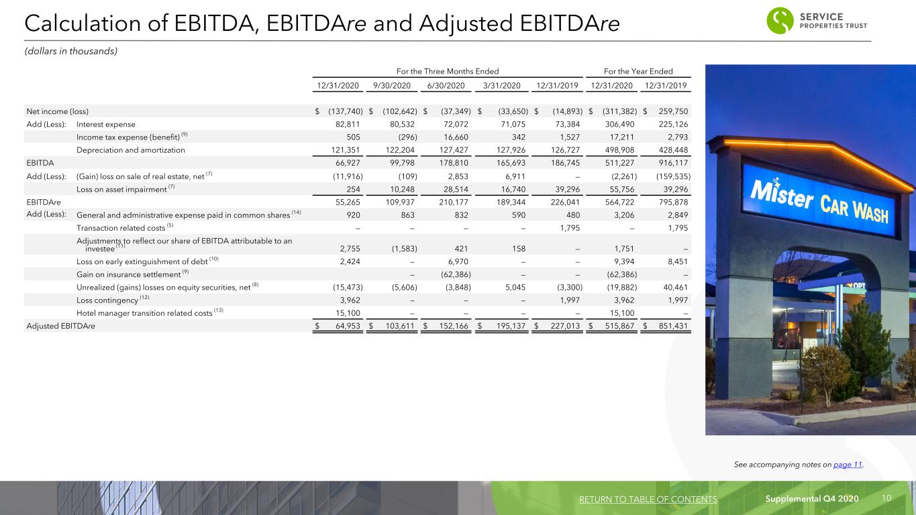Select interest expense value 82,811

point(349,124)
